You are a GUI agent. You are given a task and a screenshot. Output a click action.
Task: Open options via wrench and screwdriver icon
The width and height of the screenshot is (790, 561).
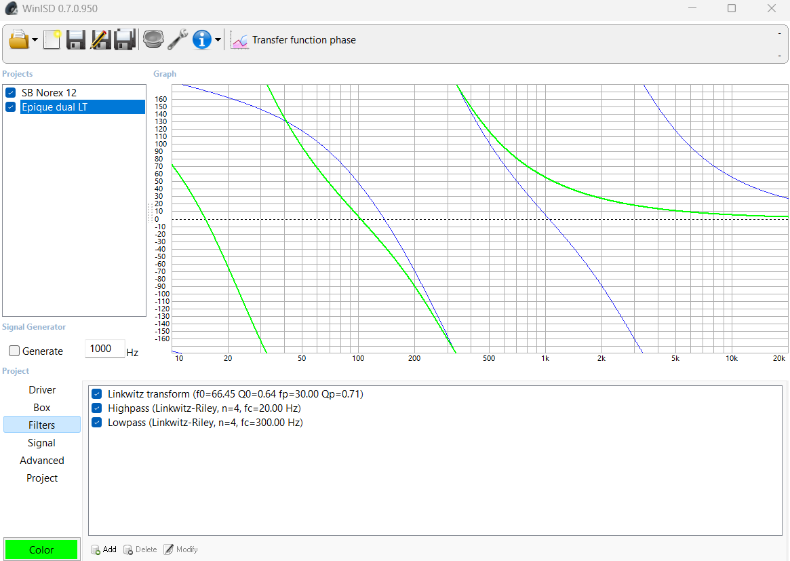tap(178, 39)
